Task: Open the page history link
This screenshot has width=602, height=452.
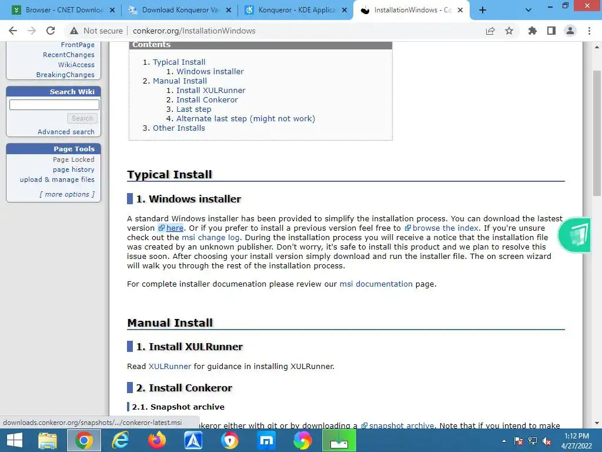Action: (x=73, y=169)
